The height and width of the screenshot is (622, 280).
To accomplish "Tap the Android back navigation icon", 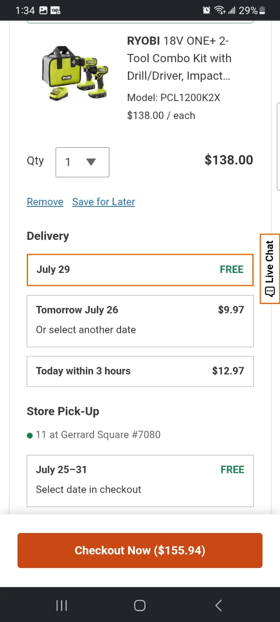I will 218,605.
